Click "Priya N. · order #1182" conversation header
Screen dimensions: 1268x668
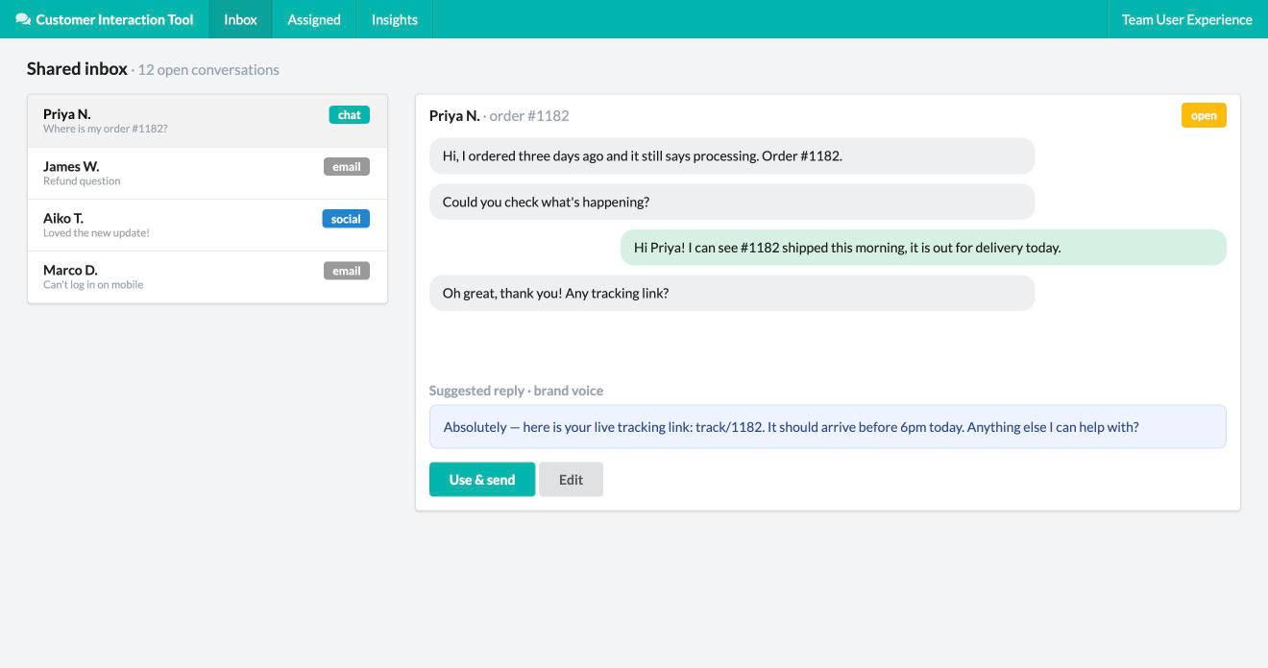tap(500, 115)
